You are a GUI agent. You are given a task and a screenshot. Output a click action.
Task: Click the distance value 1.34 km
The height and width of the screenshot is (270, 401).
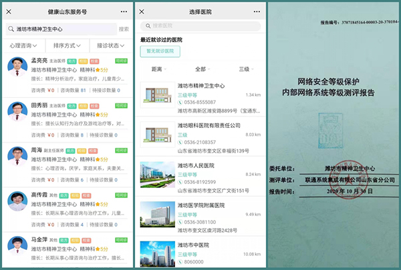[253, 95]
